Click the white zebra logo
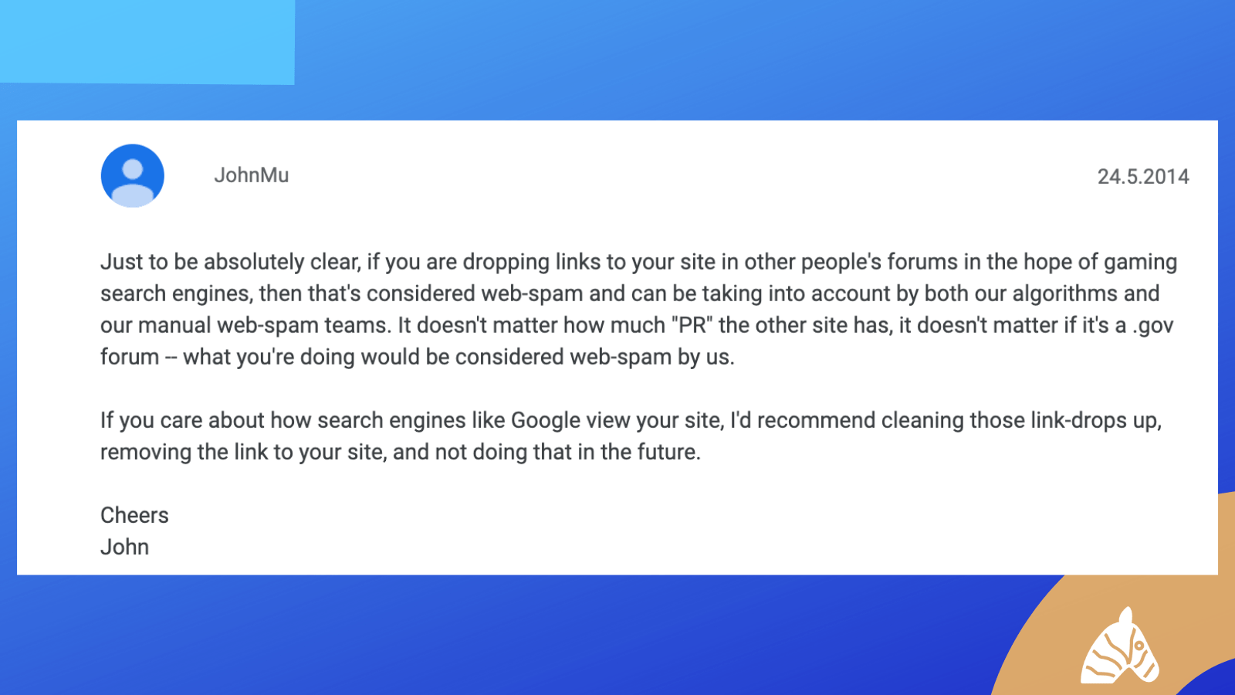The height and width of the screenshot is (695, 1235). coord(1120,646)
